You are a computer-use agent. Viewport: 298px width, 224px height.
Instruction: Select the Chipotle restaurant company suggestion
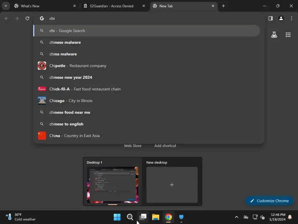(147, 66)
